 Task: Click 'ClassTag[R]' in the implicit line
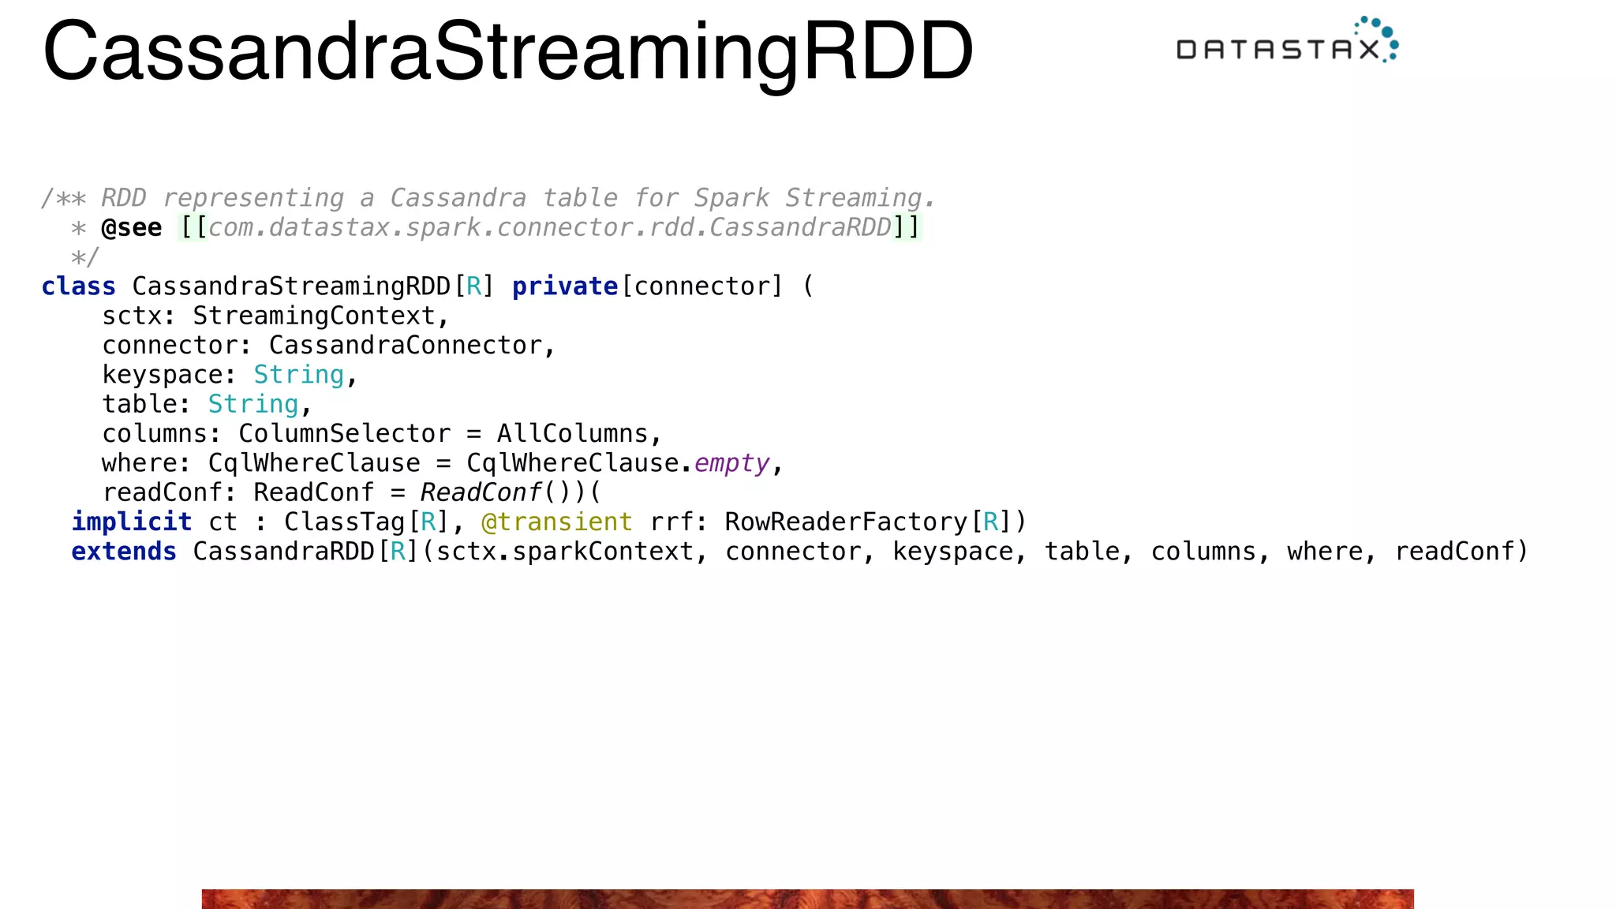pyautogui.click(x=366, y=522)
